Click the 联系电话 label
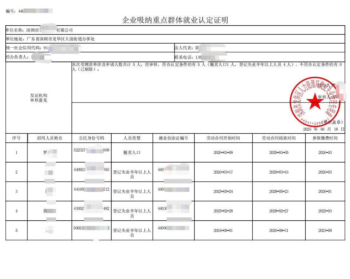The image size is (350, 279). pyautogui.click(x=184, y=57)
